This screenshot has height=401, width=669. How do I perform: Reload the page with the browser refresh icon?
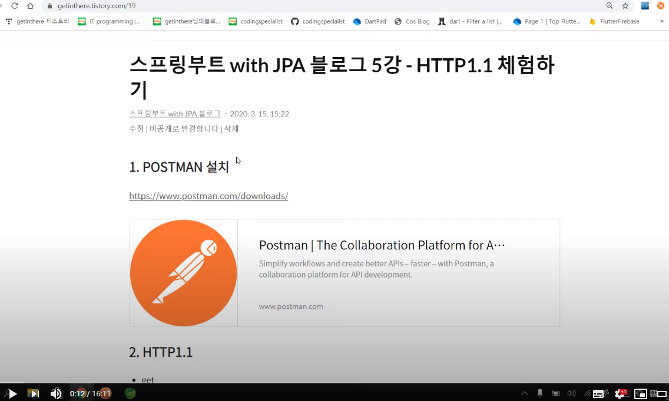click(x=15, y=6)
